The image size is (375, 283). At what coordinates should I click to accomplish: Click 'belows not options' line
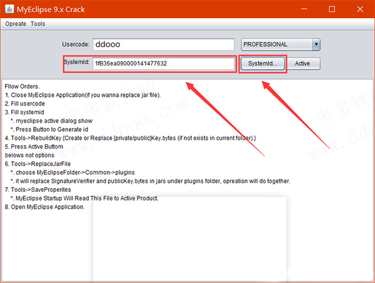point(29,155)
